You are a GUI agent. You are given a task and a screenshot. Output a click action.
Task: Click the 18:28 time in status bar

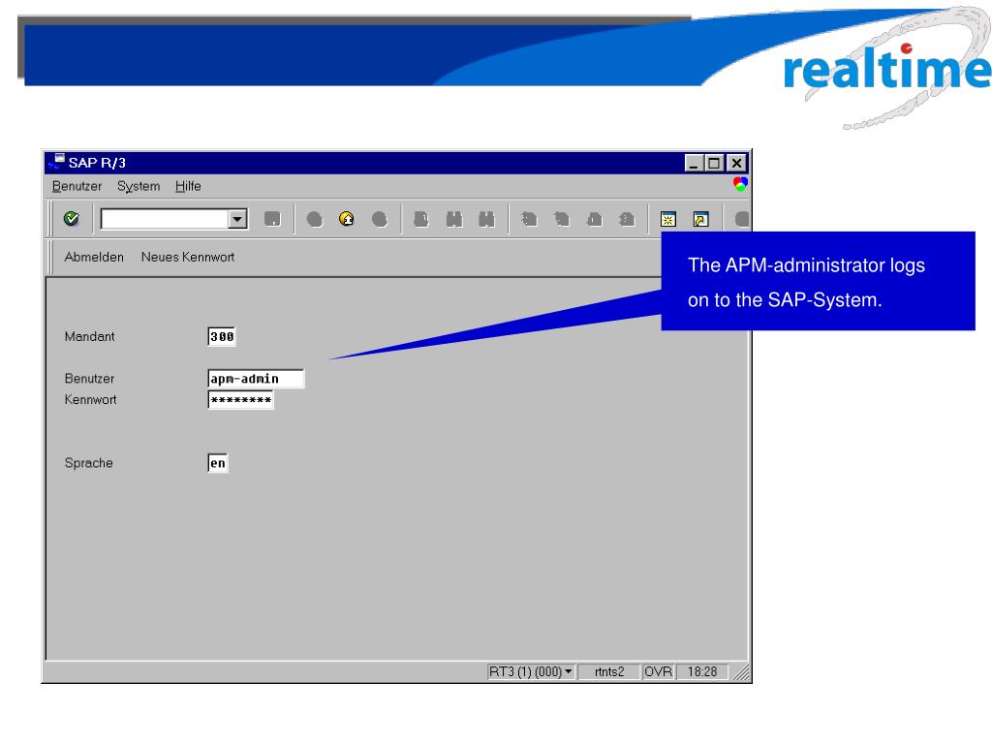point(702,672)
